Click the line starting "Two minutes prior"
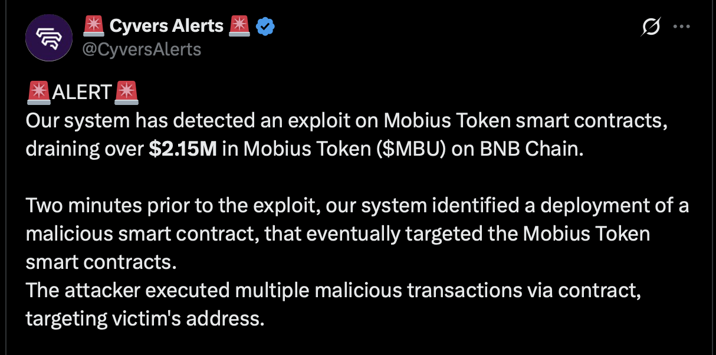Image resolution: width=716 pixels, height=355 pixels. click(357, 206)
